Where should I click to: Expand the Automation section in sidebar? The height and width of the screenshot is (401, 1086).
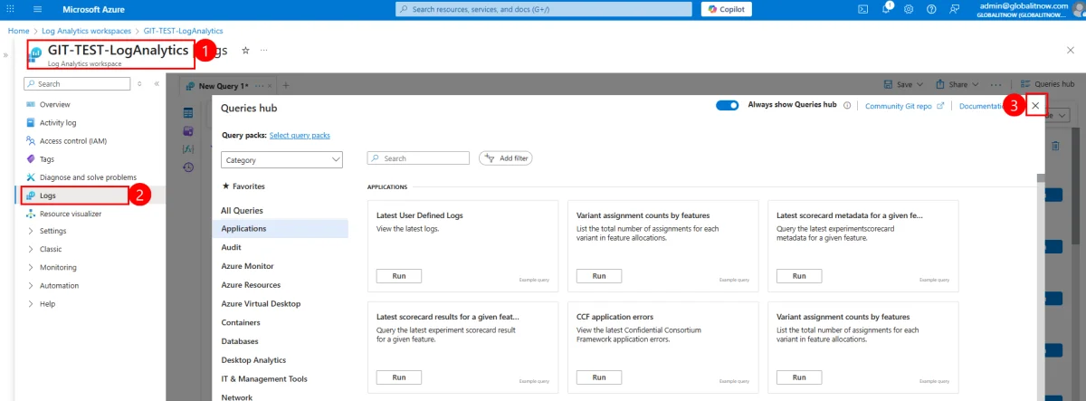tap(59, 285)
